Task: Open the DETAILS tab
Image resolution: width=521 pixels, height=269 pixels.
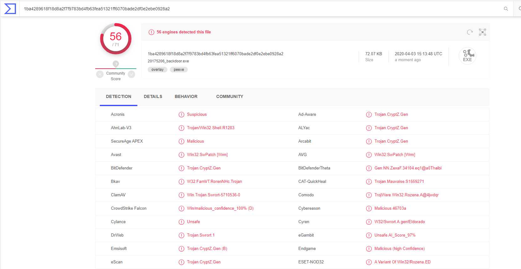Action: click(153, 96)
